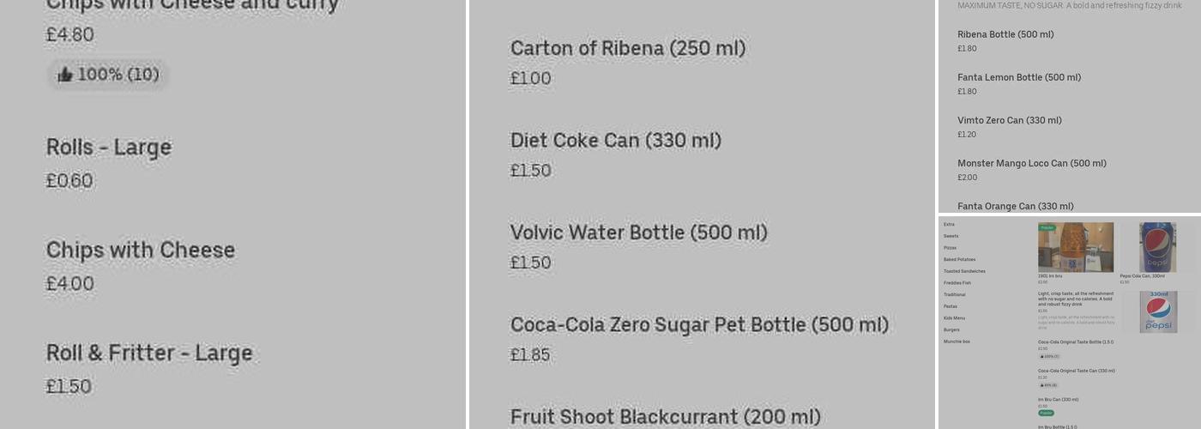Select the Diet Pepsi 330ml can image
The width and height of the screenshot is (1201, 429).
(1157, 312)
